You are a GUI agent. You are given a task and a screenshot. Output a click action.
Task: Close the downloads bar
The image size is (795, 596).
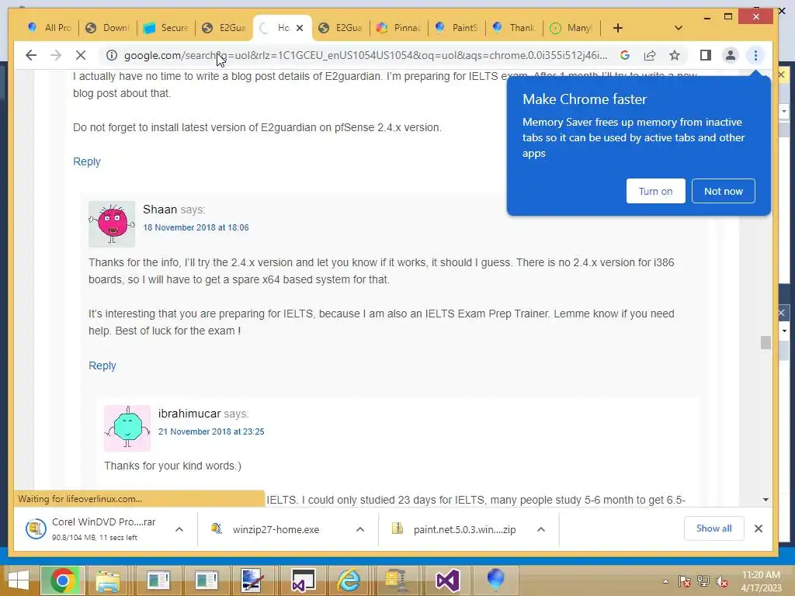pos(759,528)
